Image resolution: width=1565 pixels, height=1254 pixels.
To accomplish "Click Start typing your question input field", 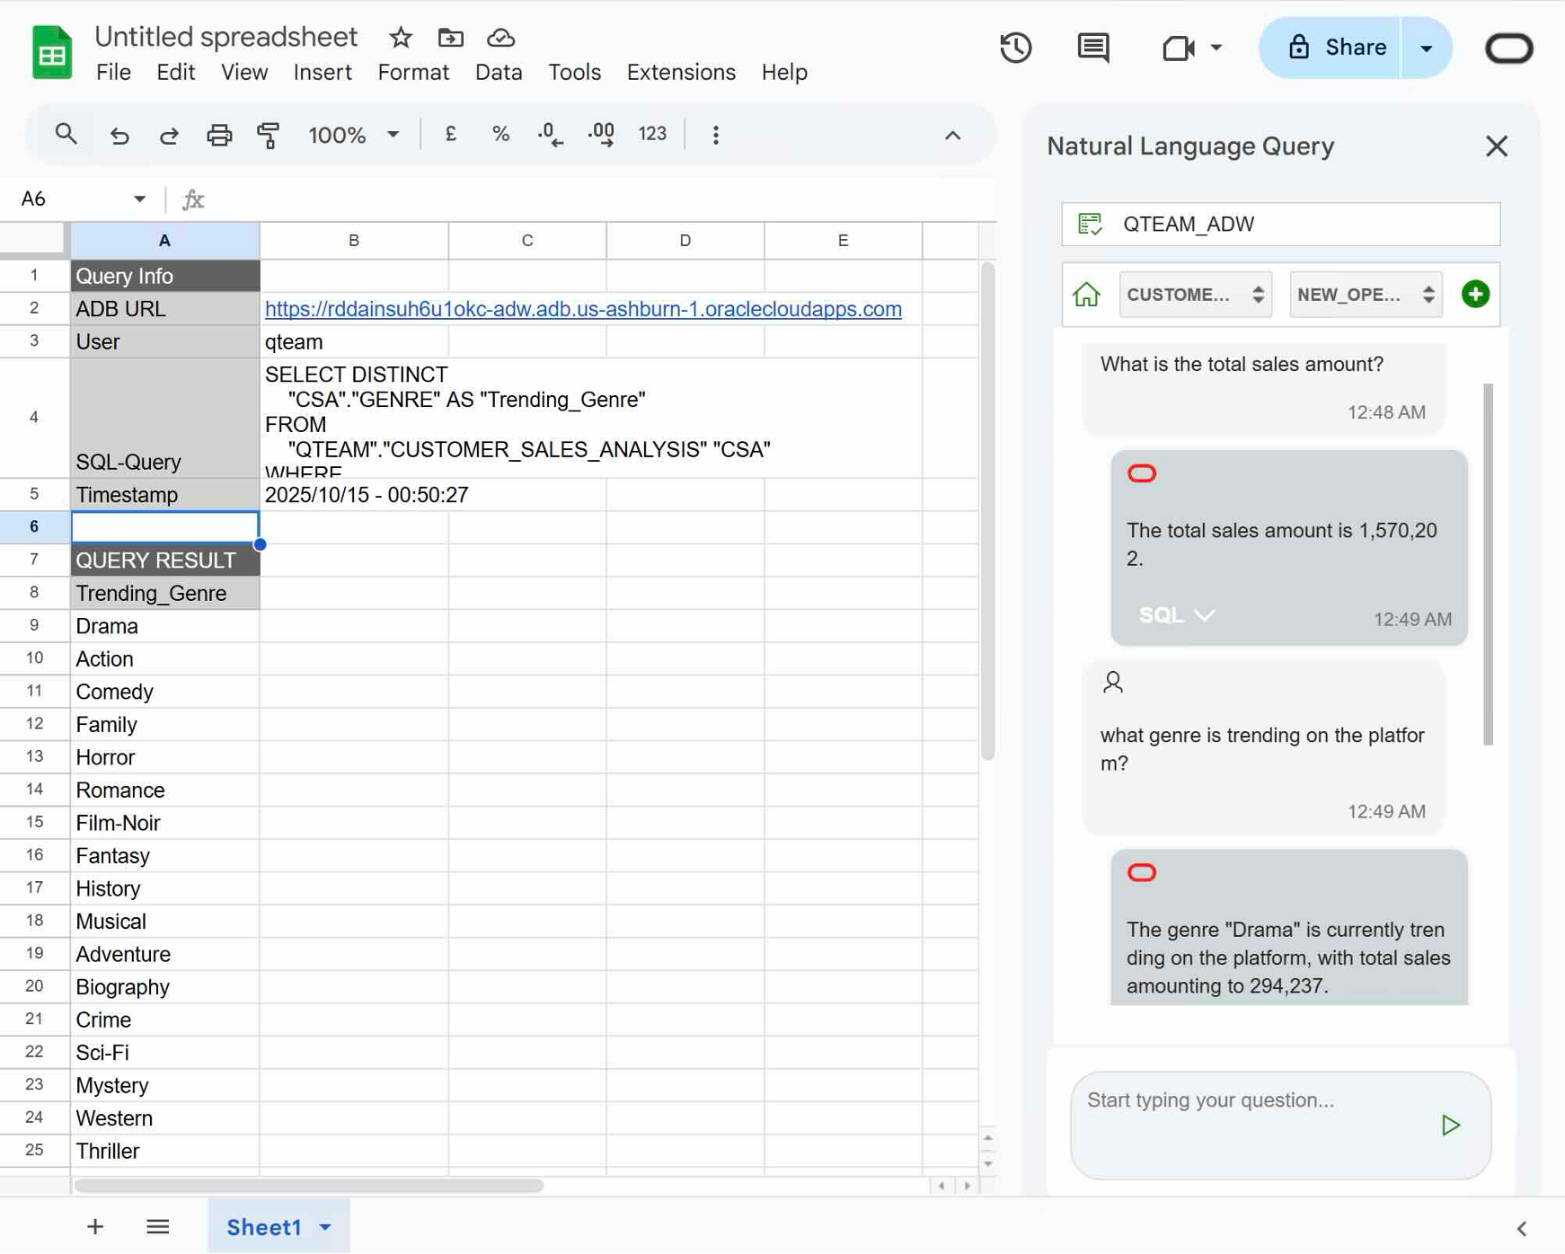I will (x=1249, y=1099).
